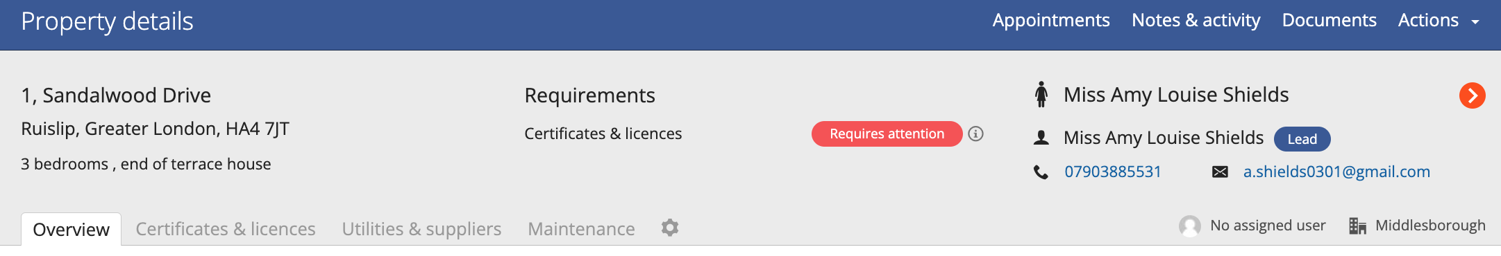Image resolution: width=1501 pixels, height=256 pixels.
Task: Call phone number 07903885531 link
Action: [x=1113, y=172]
